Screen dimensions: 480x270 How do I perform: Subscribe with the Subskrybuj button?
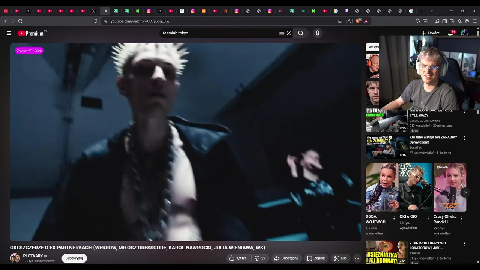[74, 258]
